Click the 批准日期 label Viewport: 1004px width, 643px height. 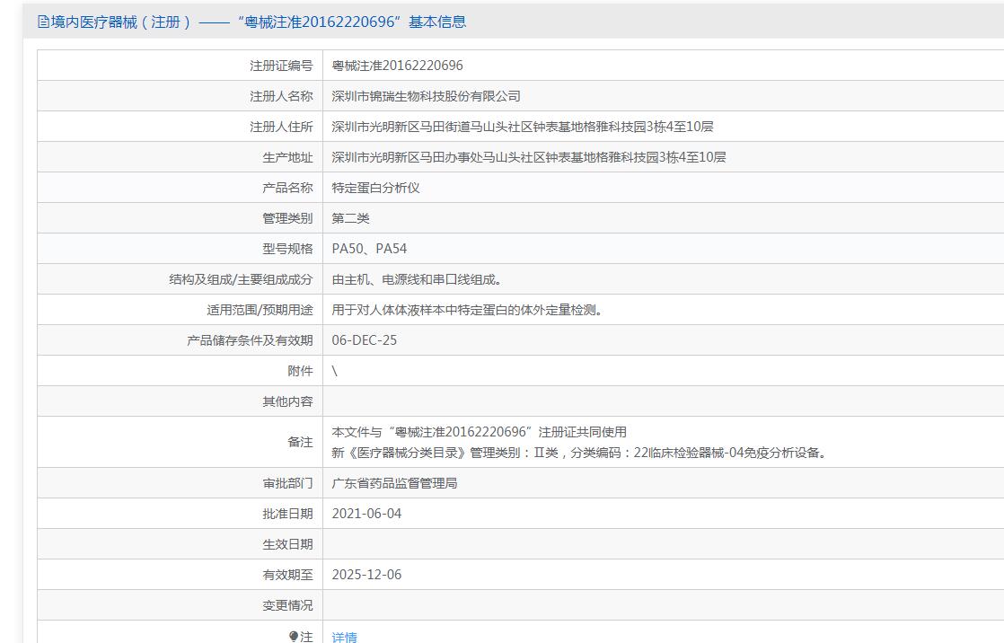tap(287, 514)
